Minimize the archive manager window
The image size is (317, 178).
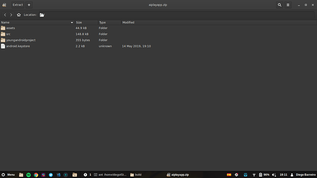click(x=299, y=5)
